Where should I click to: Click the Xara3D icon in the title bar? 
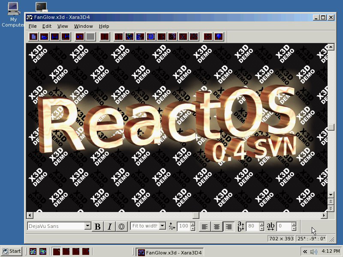[29, 18]
